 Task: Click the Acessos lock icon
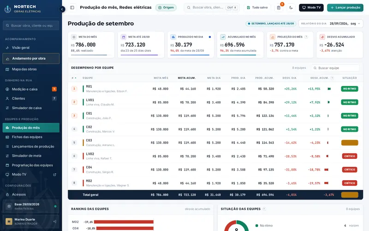[7, 195]
